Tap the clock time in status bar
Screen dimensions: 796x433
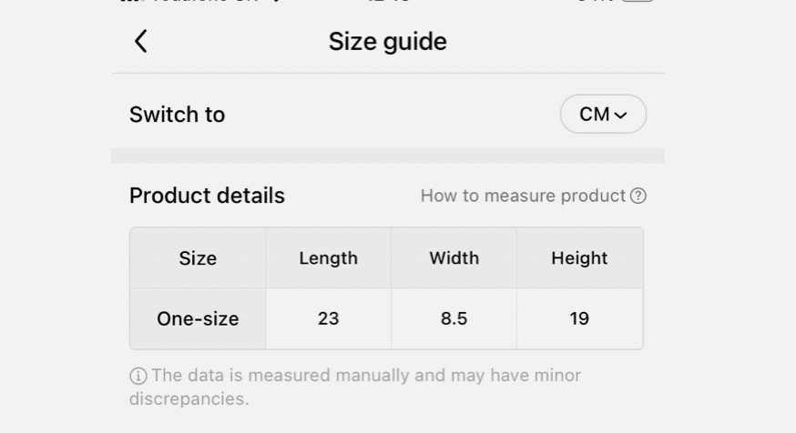click(387, 2)
